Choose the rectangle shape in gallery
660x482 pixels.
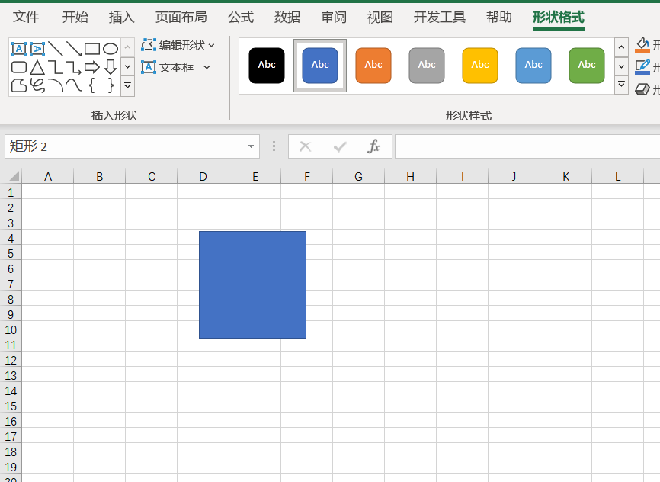coord(92,49)
